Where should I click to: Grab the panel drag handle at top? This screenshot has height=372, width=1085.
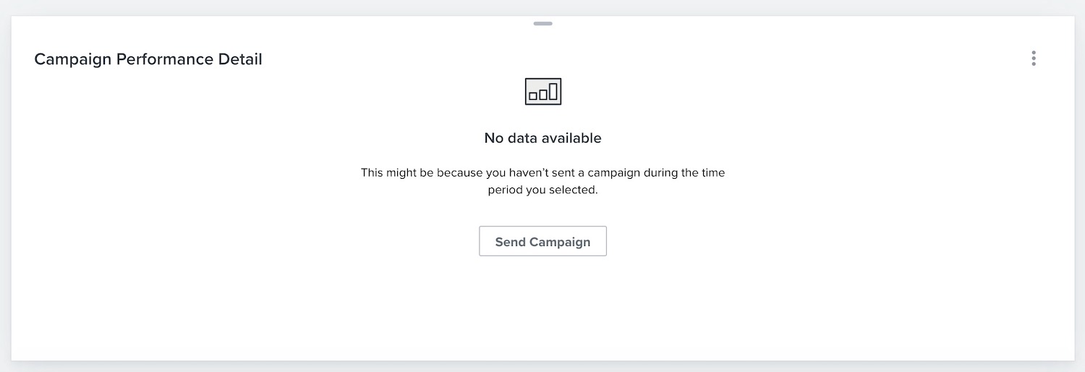[x=542, y=24]
